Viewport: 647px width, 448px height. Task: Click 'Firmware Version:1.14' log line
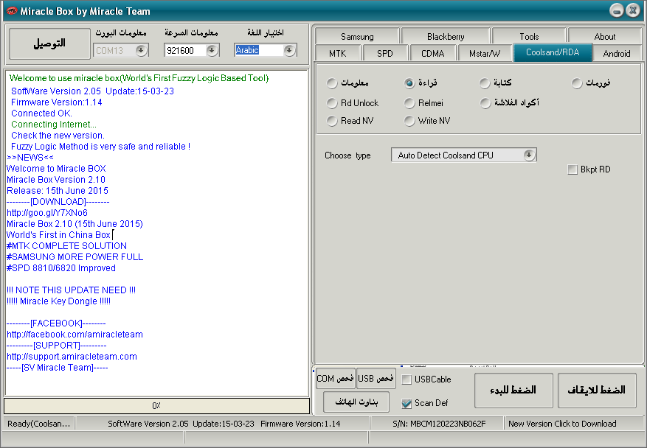pyautogui.click(x=57, y=102)
